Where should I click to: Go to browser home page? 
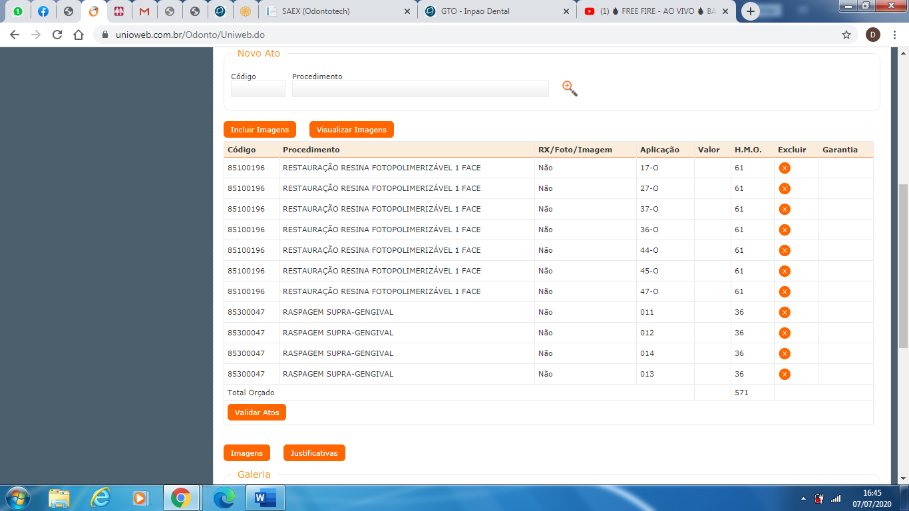[79, 35]
